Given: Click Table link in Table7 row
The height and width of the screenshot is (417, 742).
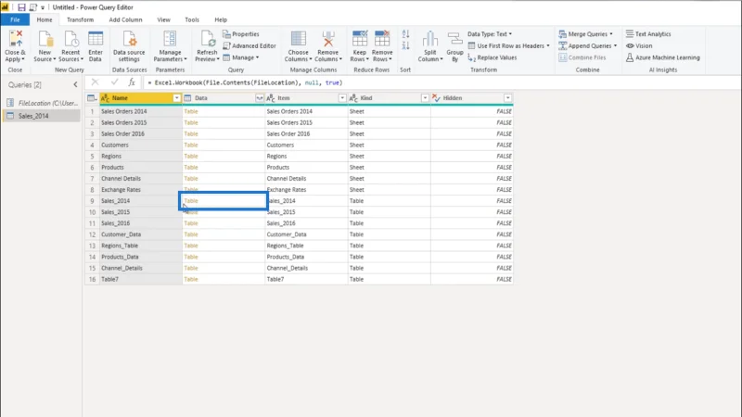Looking at the screenshot, I should point(191,280).
